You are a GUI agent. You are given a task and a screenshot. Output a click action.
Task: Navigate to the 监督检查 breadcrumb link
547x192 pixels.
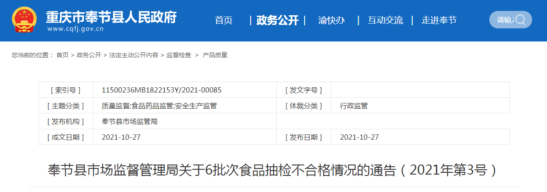pos(179,55)
